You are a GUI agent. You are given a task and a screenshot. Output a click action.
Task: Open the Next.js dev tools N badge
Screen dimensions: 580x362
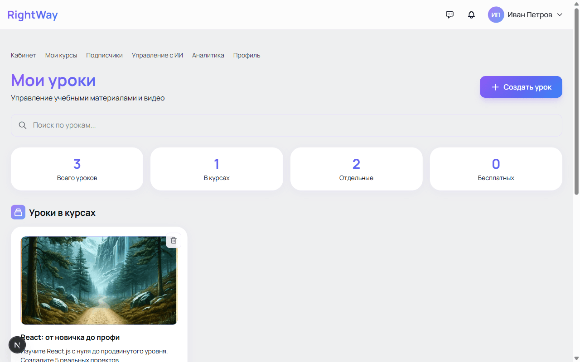coord(17,345)
